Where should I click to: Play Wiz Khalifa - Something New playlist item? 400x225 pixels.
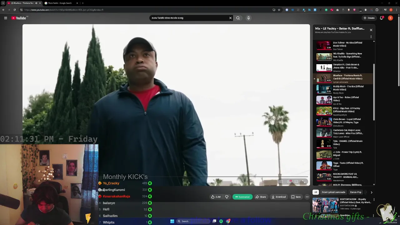(343, 57)
